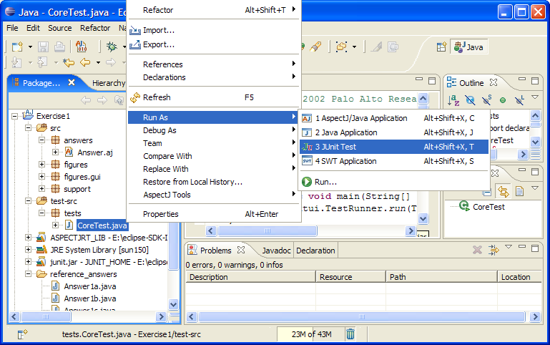The width and height of the screenshot is (550, 345).
Task: Open Refactor submenu
Action: [x=213, y=10]
